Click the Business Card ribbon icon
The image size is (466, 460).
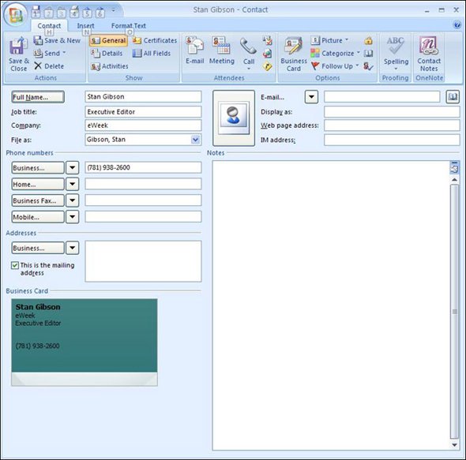pyautogui.click(x=293, y=46)
